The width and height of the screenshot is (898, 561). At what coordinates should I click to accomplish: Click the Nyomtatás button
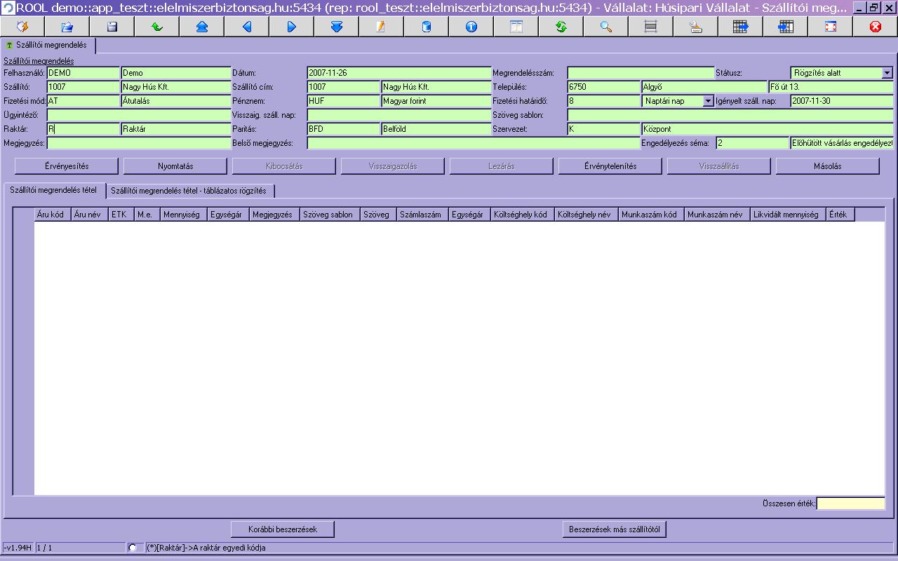[x=175, y=166]
